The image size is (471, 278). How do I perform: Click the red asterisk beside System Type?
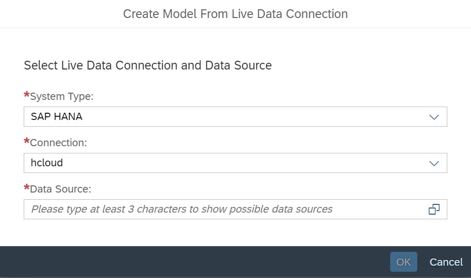27,95
